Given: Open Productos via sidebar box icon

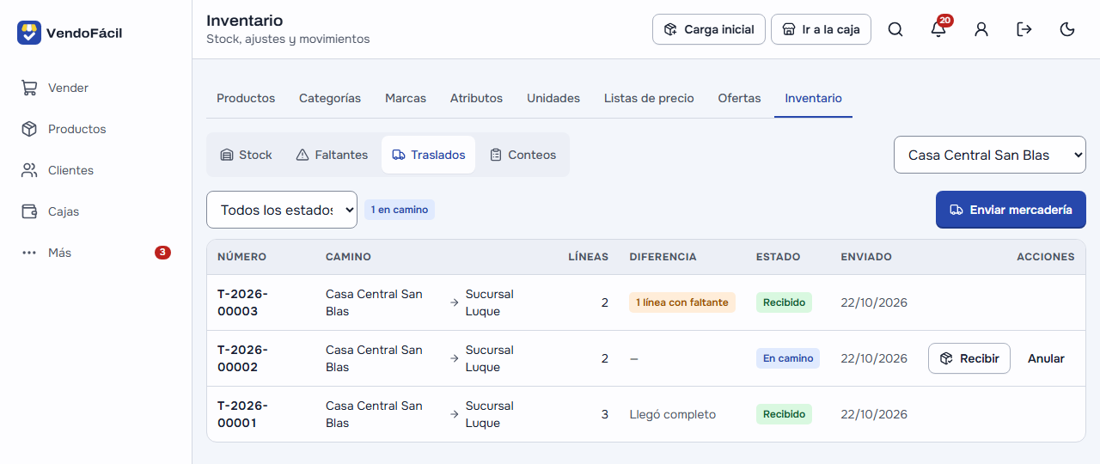Looking at the screenshot, I should [29, 129].
